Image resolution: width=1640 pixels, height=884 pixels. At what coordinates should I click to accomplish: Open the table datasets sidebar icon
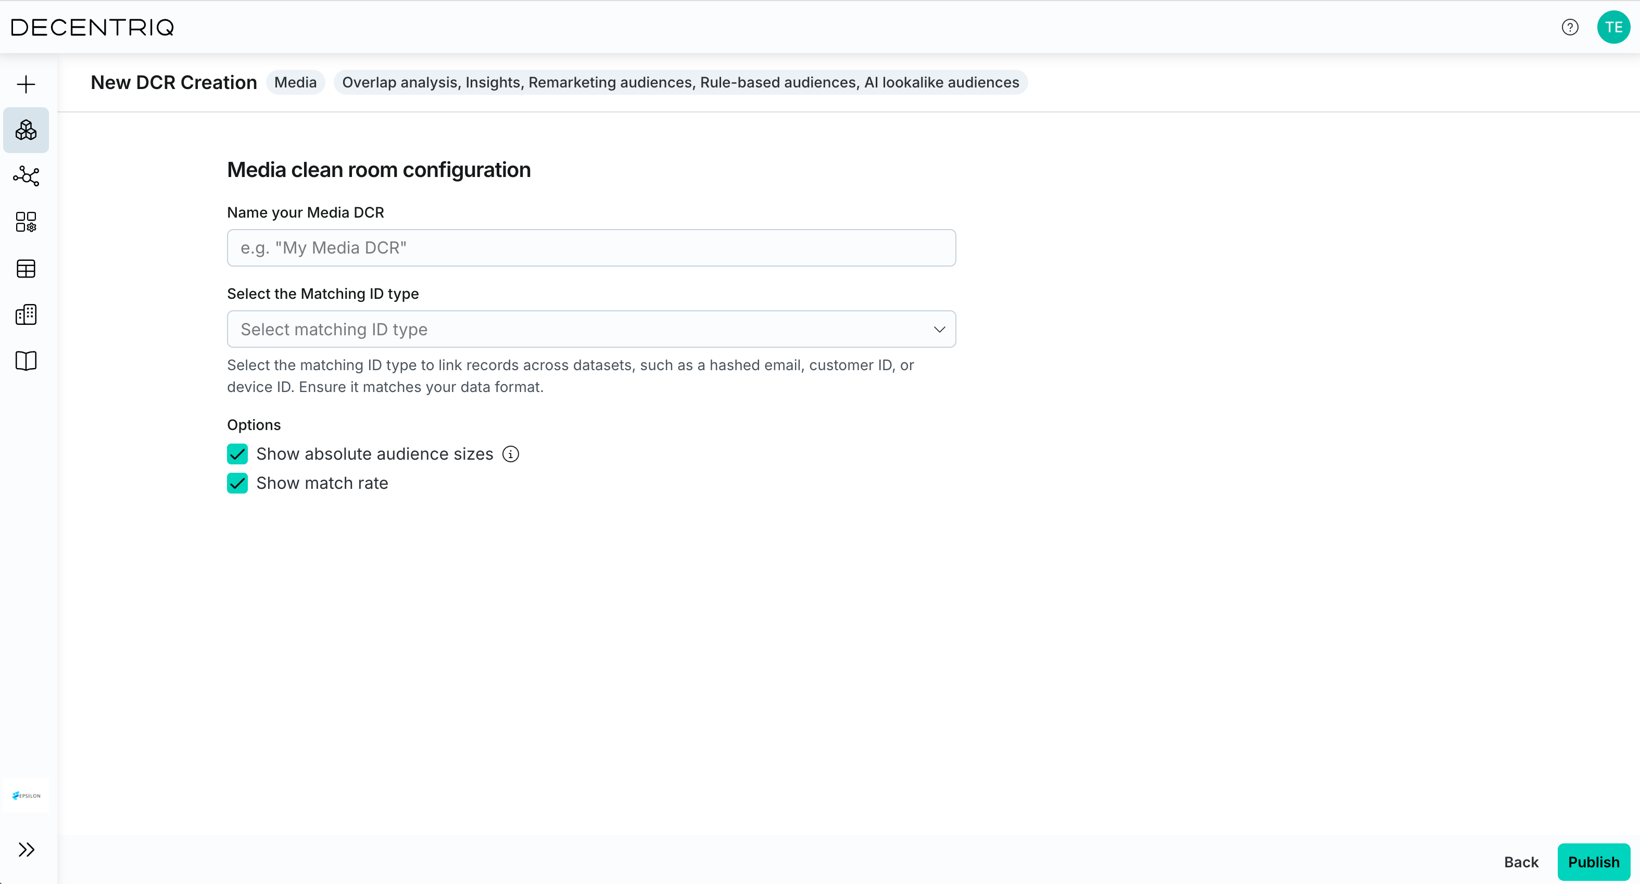pyautogui.click(x=26, y=269)
